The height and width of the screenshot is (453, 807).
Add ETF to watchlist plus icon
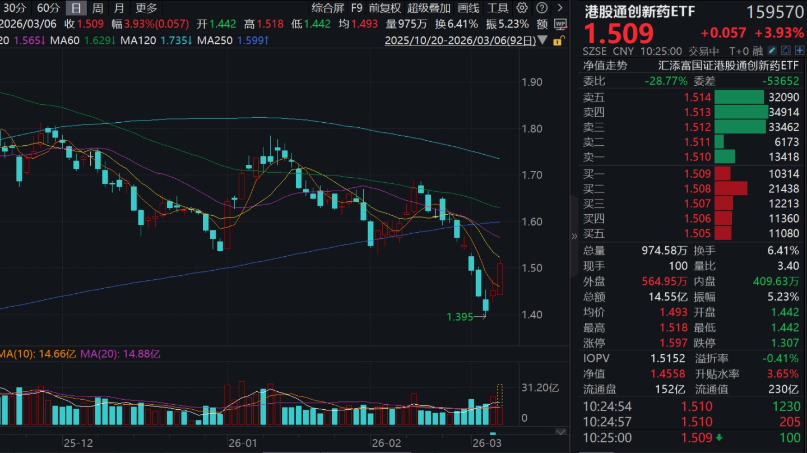pos(799,51)
